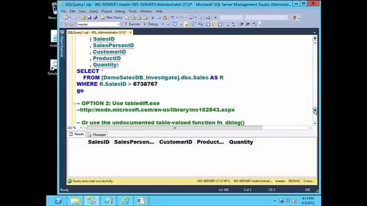Click the Redo icon in the toolbar
Screen dimensions: 367x206
[181, 18]
